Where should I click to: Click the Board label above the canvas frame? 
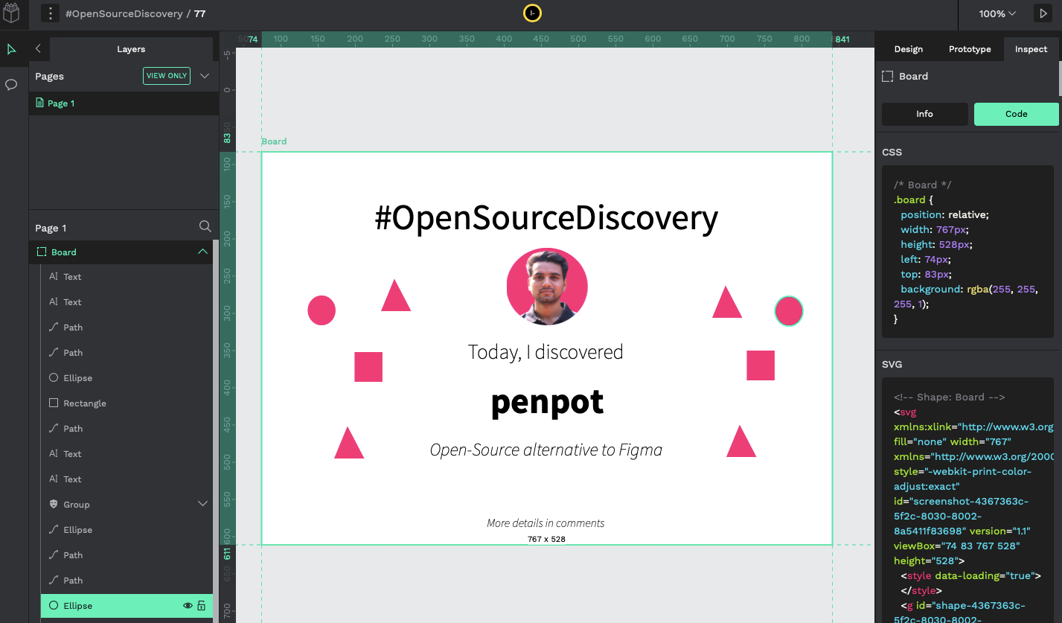tap(274, 141)
